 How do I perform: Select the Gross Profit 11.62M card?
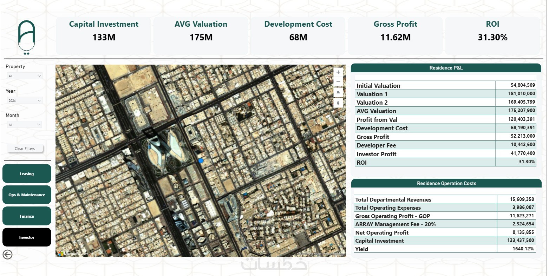[396, 35]
